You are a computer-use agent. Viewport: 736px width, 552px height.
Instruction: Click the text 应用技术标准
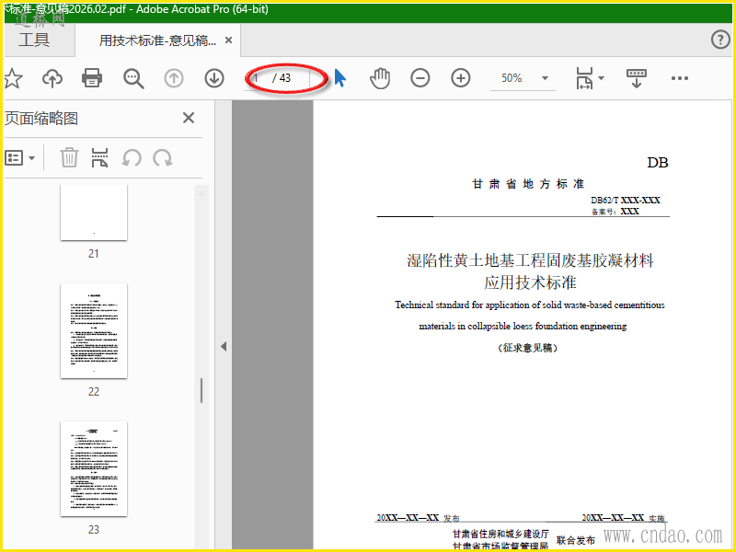tap(530, 282)
